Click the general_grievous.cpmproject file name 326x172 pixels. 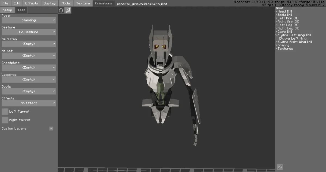click(142, 4)
